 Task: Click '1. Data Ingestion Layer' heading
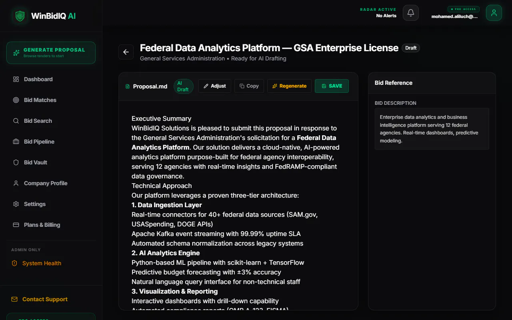pyautogui.click(x=167, y=205)
